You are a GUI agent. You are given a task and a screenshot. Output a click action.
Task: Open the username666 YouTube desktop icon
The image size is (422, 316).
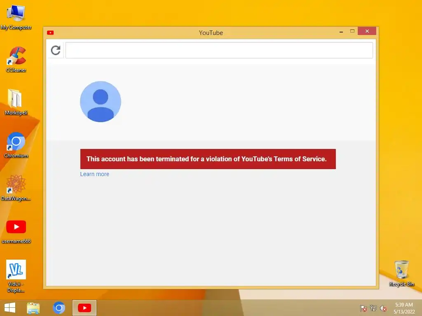[16, 232]
